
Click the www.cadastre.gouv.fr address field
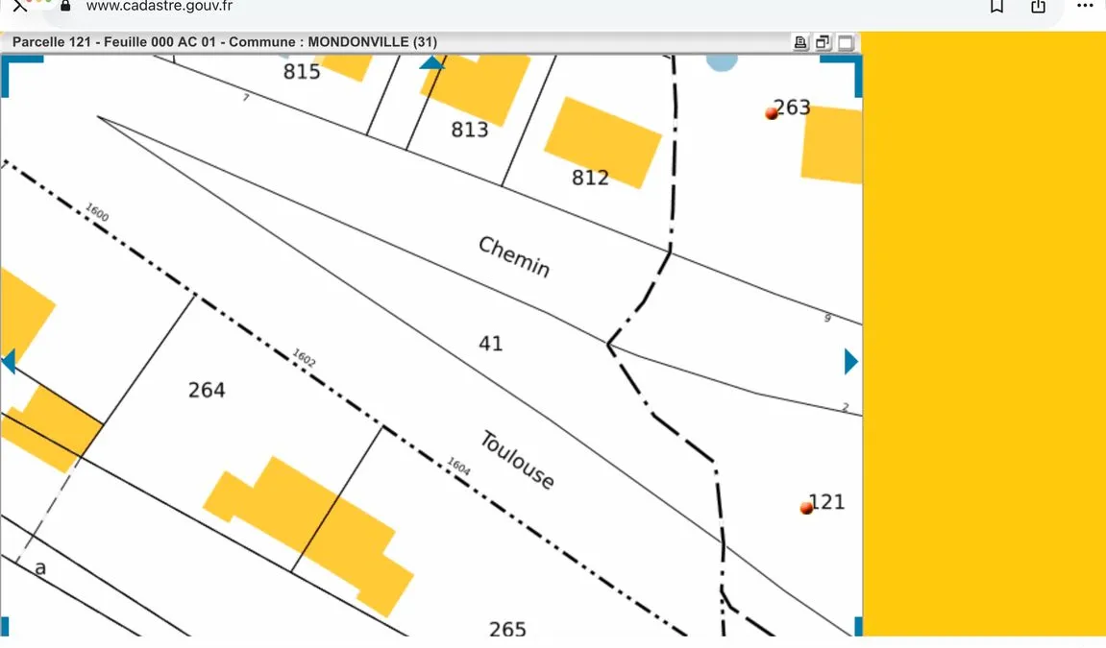160,7
